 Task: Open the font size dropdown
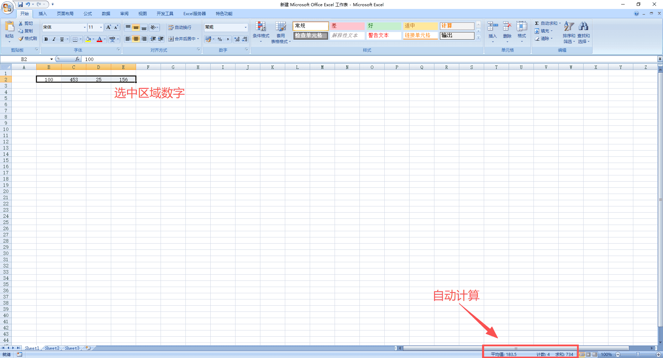[x=101, y=27]
